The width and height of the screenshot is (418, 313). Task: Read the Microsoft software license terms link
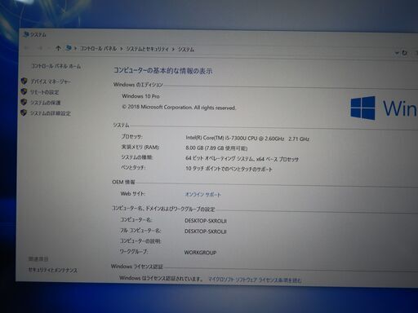click(x=255, y=280)
